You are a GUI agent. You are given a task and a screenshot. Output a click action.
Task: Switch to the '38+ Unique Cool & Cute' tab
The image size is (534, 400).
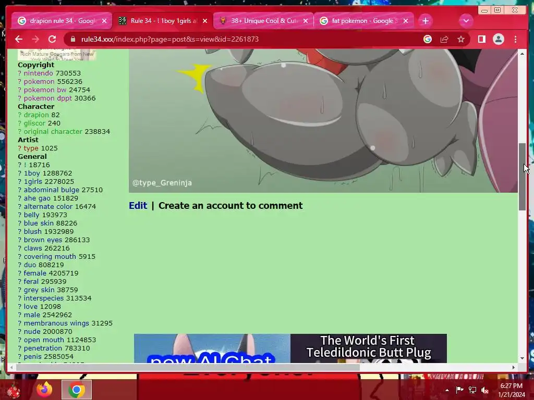pos(263,21)
